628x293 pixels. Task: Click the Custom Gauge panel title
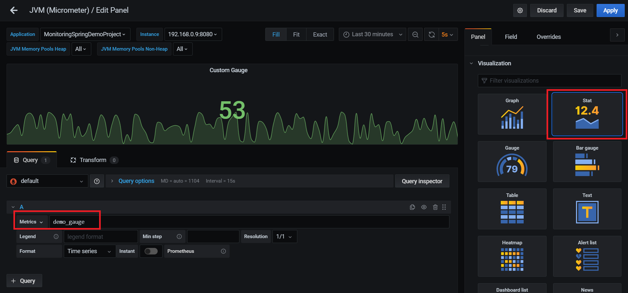coord(229,70)
